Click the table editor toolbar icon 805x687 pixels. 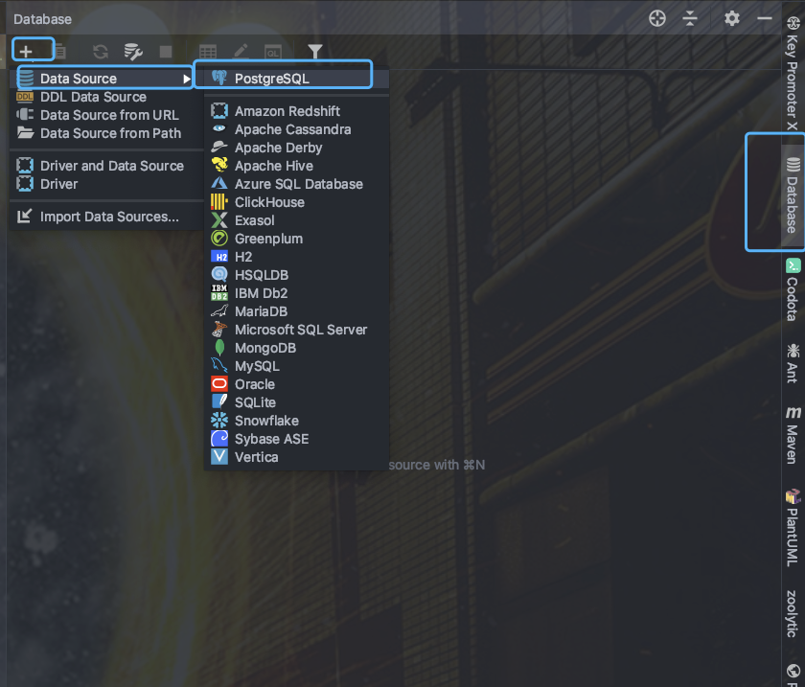[x=208, y=52]
